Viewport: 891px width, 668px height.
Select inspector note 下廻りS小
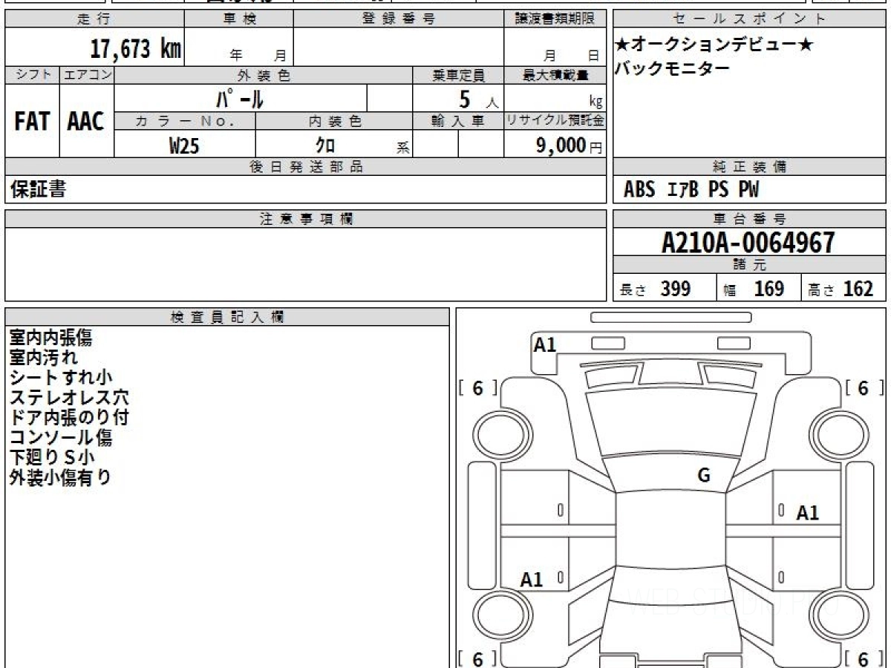click(x=52, y=457)
